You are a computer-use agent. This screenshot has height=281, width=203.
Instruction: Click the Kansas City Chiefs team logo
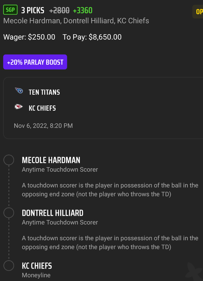click(19, 107)
